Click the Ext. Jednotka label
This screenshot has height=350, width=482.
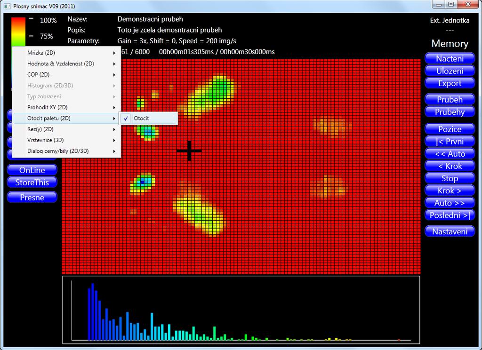(450, 21)
